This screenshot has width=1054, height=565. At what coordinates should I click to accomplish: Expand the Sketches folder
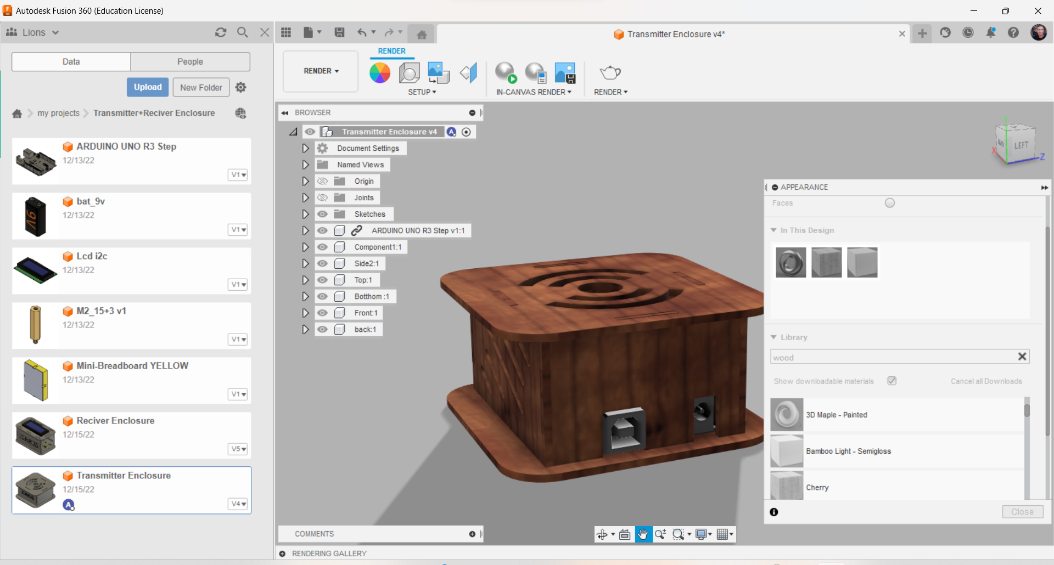coord(305,214)
